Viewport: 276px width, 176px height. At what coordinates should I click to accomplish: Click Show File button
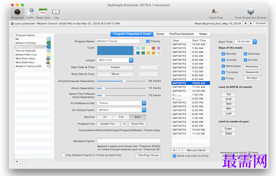point(137,124)
